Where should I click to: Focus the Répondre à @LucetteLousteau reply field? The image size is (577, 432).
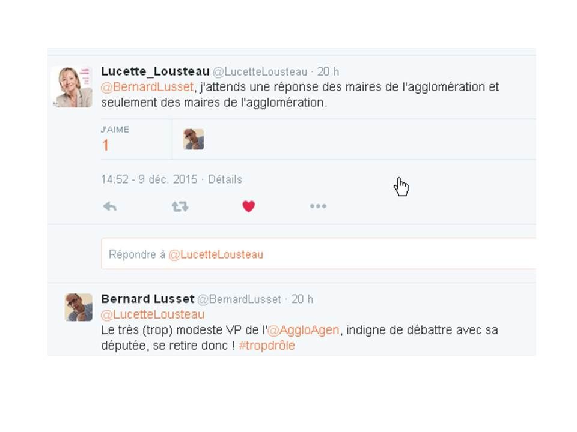[x=319, y=254]
